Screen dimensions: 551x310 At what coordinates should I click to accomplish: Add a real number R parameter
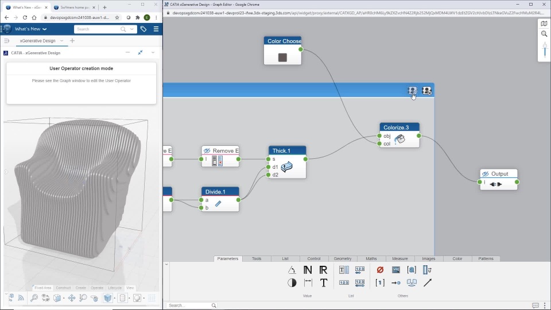point(323,270)
